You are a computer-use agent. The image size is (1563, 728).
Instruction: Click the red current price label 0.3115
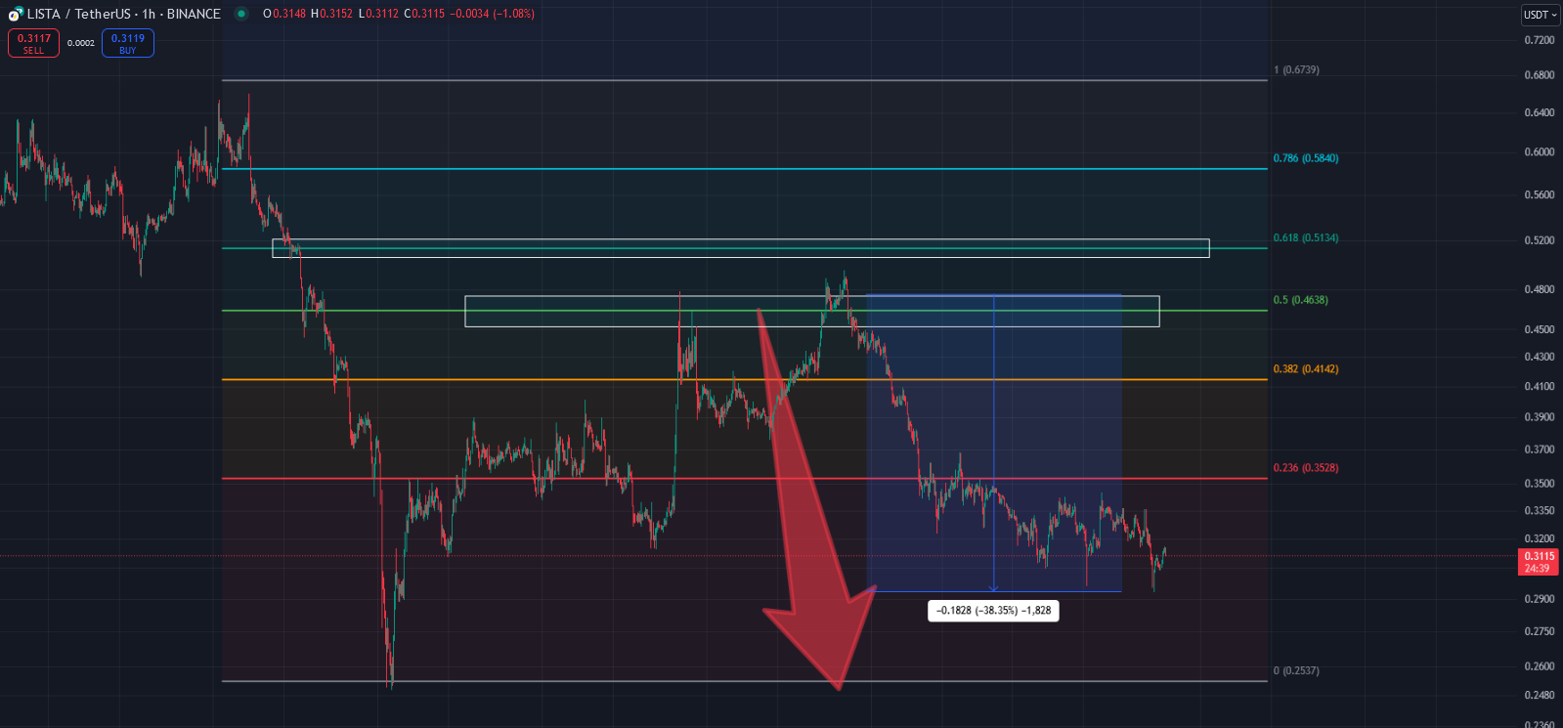1538,556
